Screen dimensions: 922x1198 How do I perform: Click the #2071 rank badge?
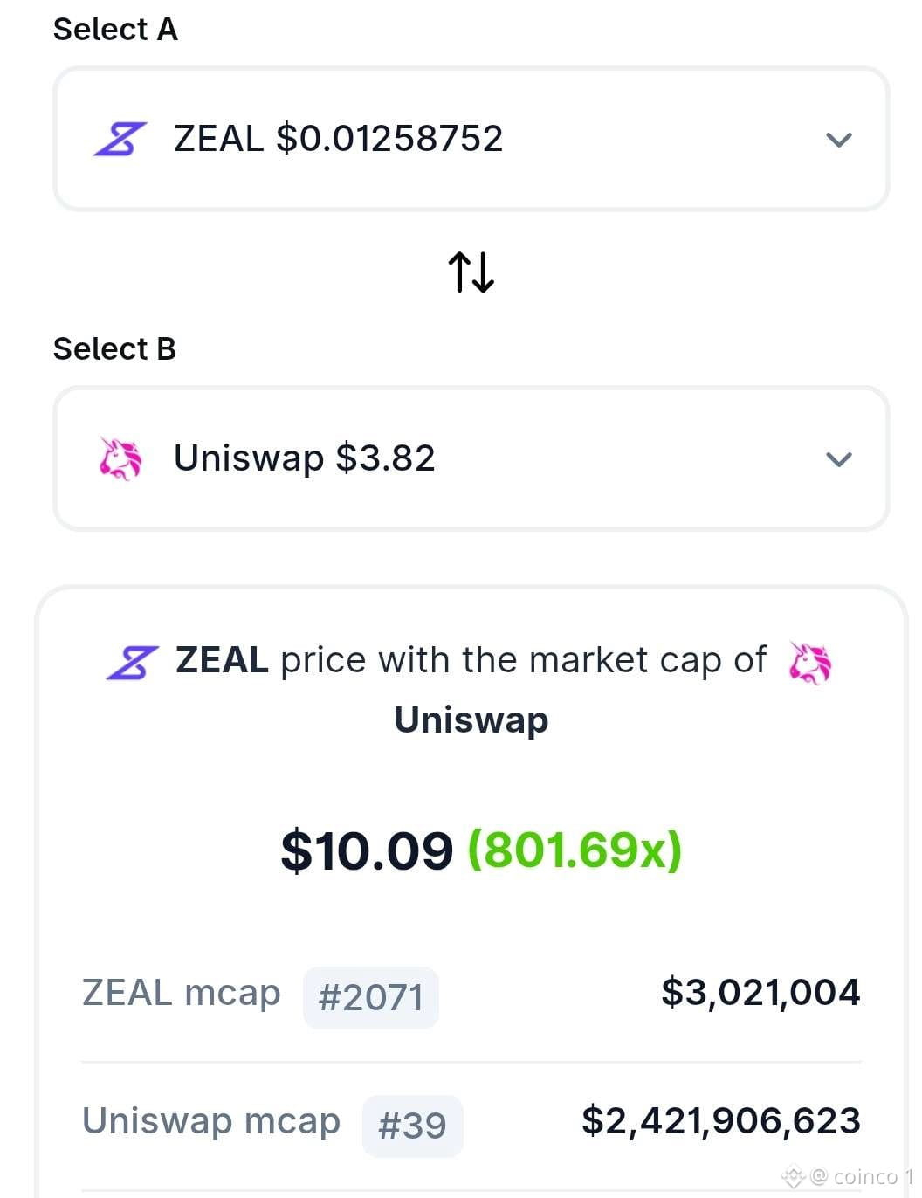click(x=371, y=997)
